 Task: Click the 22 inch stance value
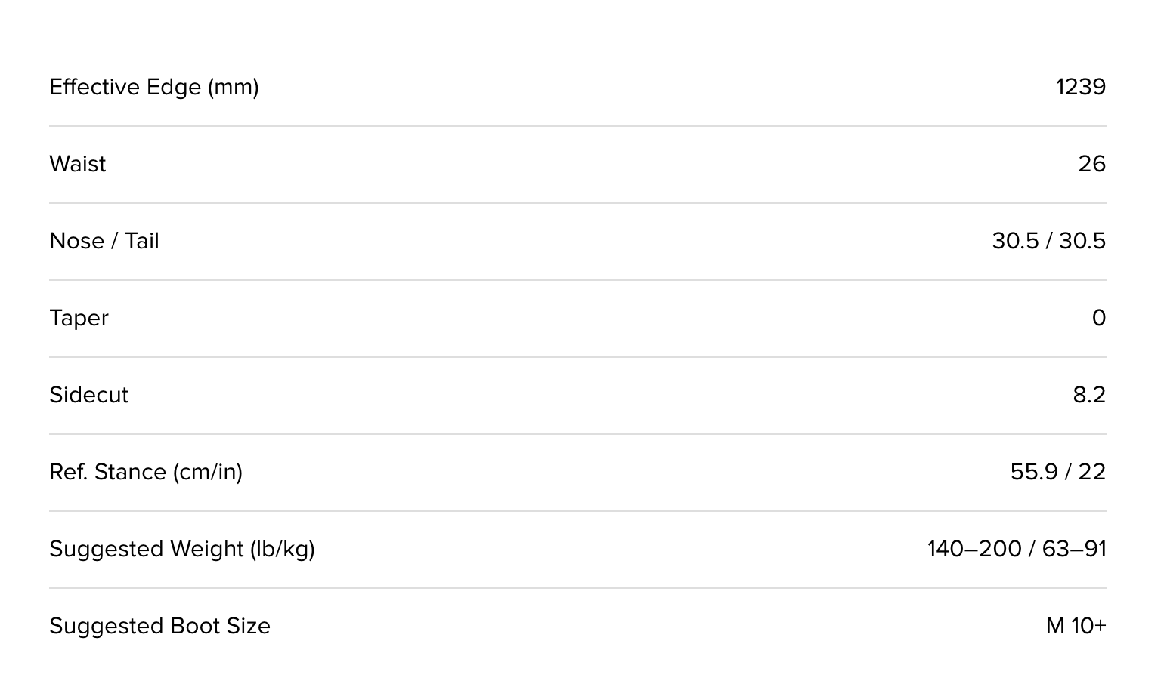coord(1091,473)
